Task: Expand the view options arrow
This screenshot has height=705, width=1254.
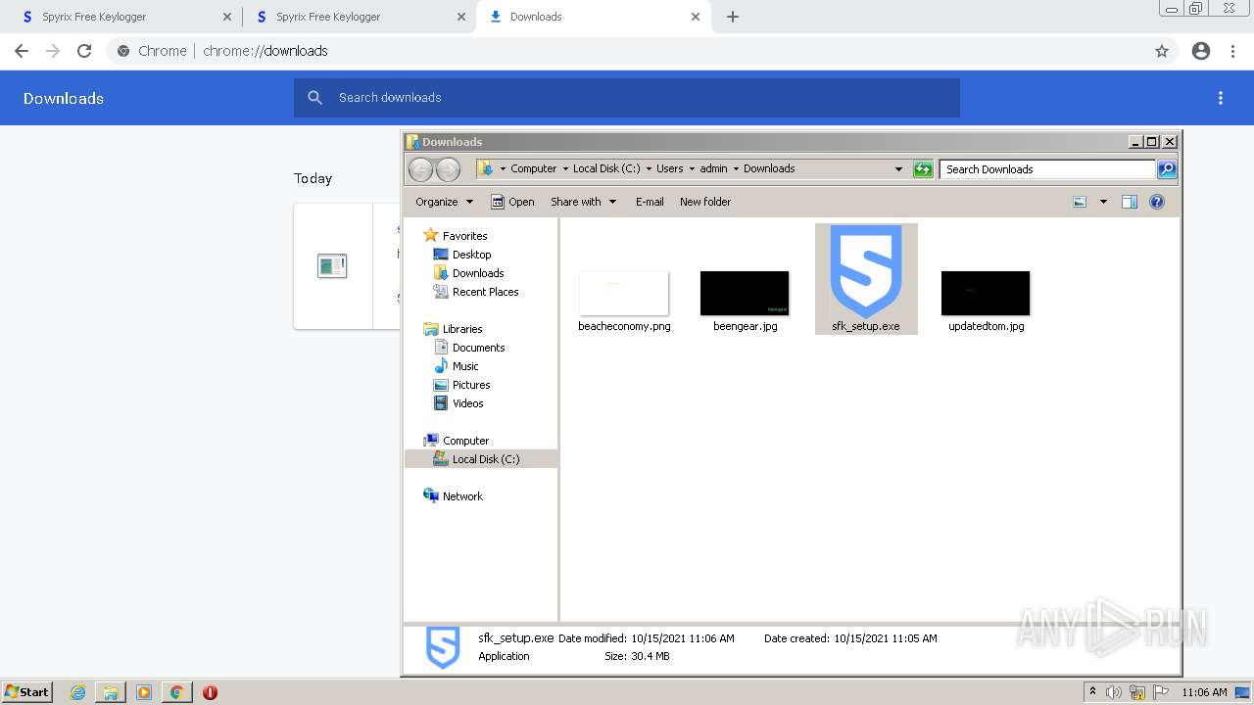Action: (1103, 202)
